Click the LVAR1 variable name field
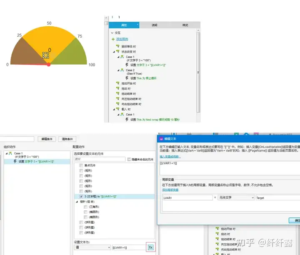The height and width of the screenshot is (255, 300). tap(187, 198)
